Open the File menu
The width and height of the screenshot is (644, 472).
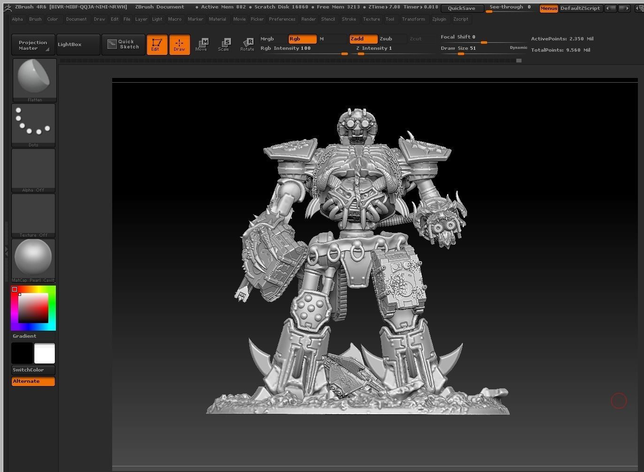point(127,19)
